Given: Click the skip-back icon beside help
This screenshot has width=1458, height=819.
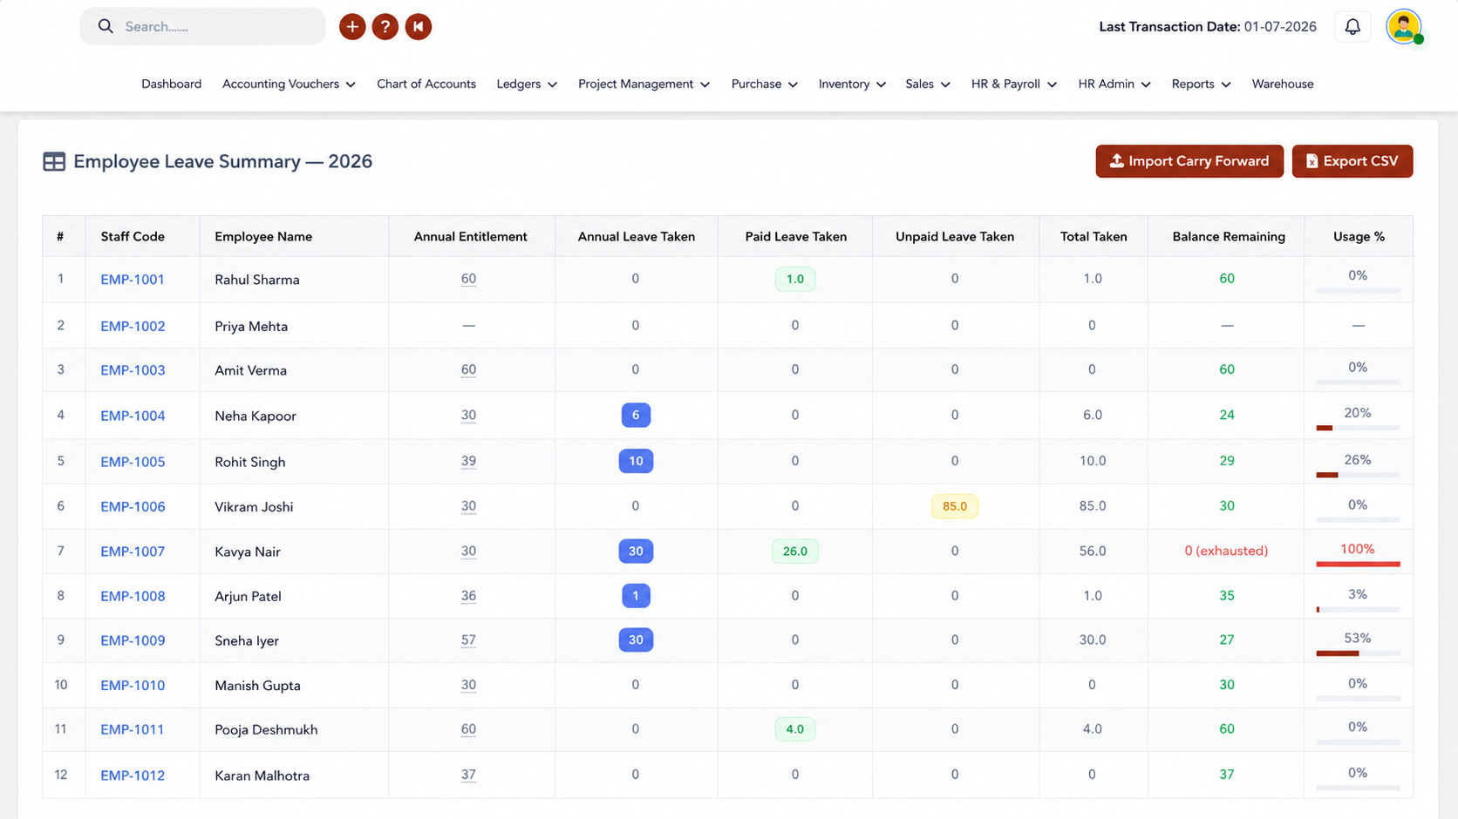Looking at the screenshot, I should (419, 27).
